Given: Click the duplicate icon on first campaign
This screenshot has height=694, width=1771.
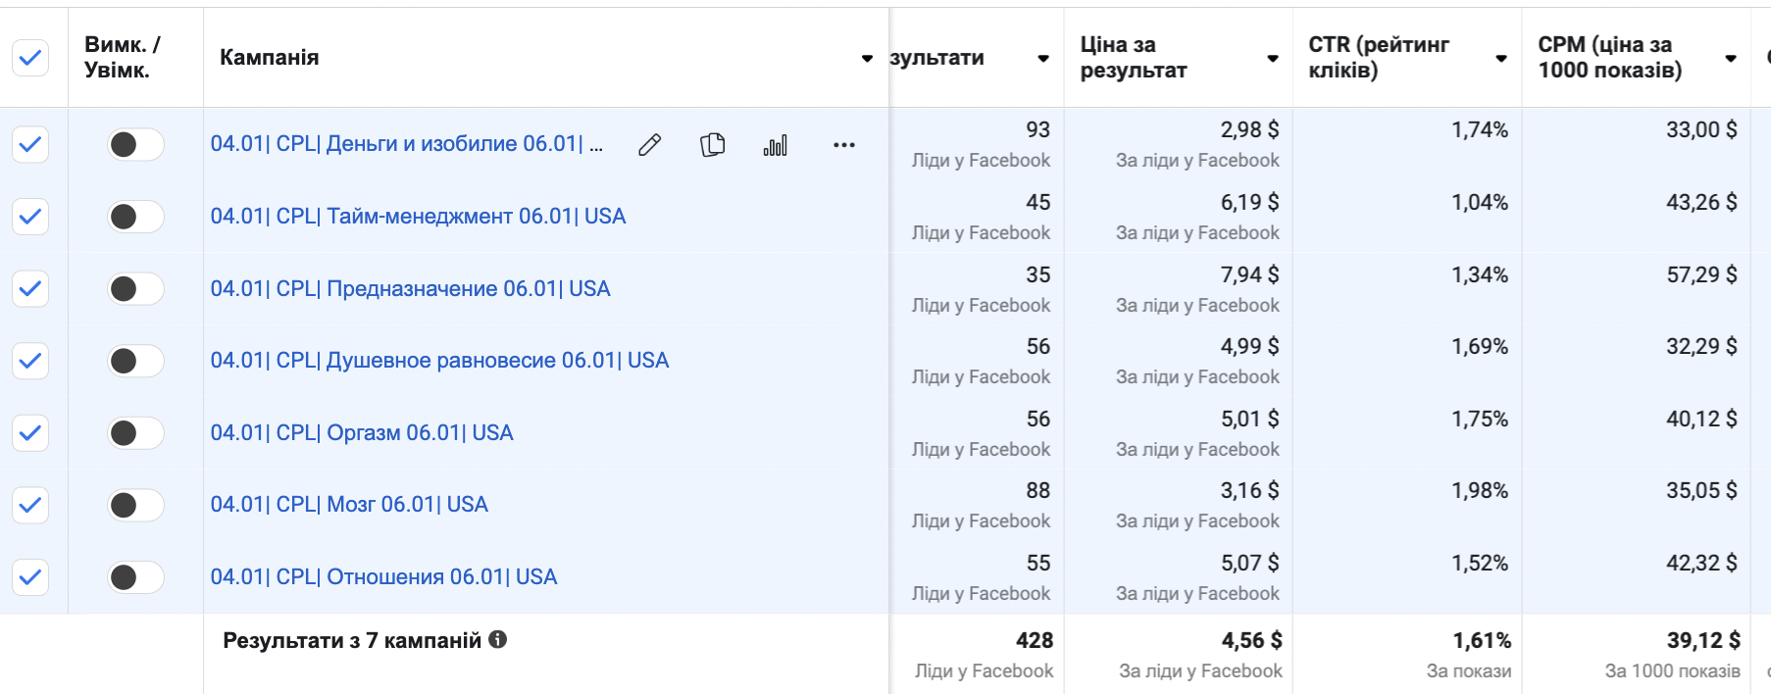Looking at the screenshot, I should click(712, 145).
